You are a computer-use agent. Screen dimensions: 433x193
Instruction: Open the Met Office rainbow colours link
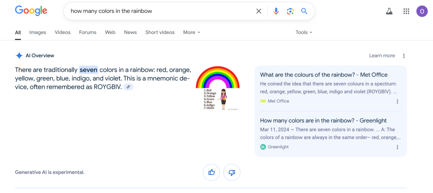click(324, 75)
